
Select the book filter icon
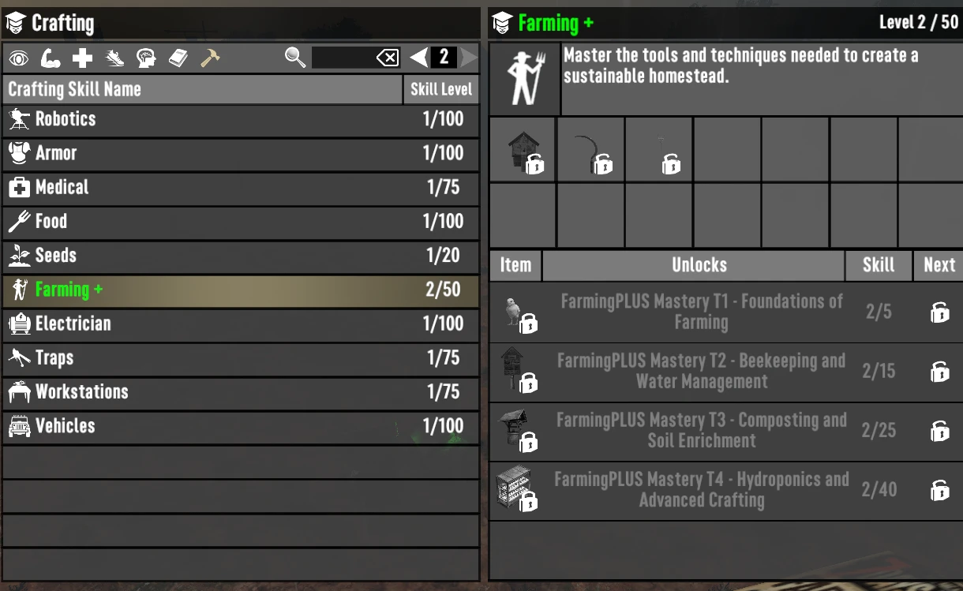178,58
